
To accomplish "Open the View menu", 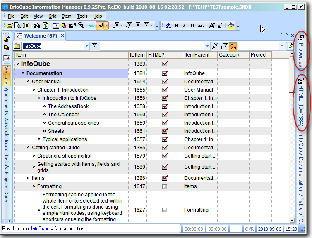I will pyautogui.click(x=38, y=16).
